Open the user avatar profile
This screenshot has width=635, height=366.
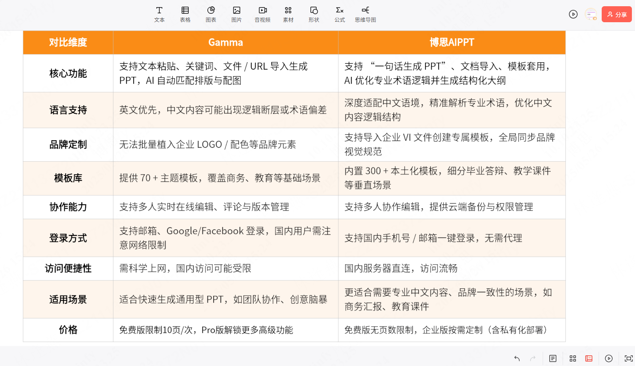point(591,14)
